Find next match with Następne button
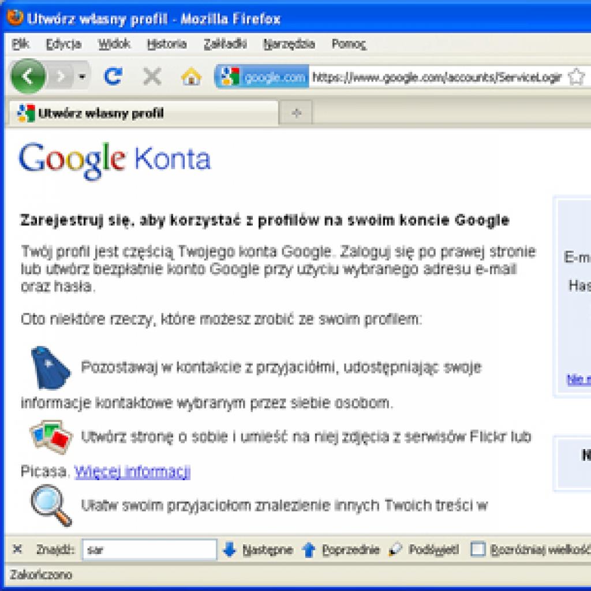The image size is (591, 591). 258,549
